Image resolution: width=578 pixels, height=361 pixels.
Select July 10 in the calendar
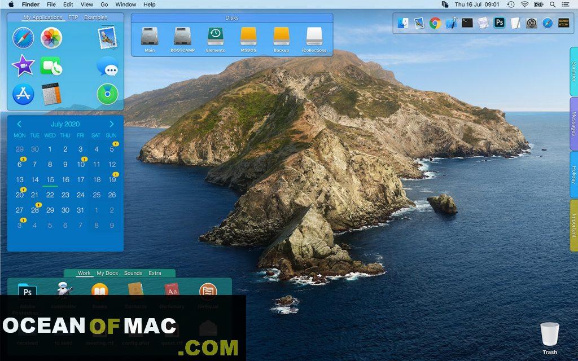point(81,164)
